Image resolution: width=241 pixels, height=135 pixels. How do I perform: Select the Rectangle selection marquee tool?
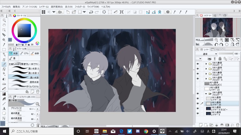coord(4,49)
